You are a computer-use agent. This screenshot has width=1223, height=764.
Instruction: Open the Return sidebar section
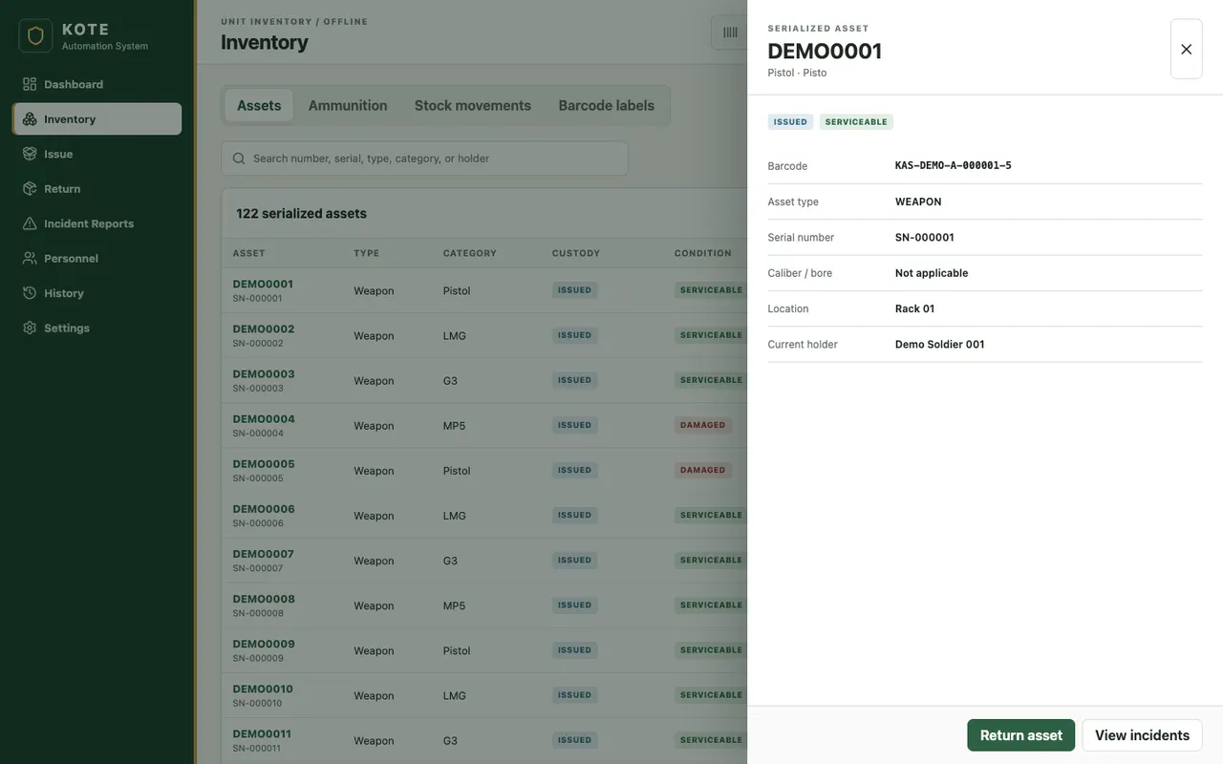97,189
